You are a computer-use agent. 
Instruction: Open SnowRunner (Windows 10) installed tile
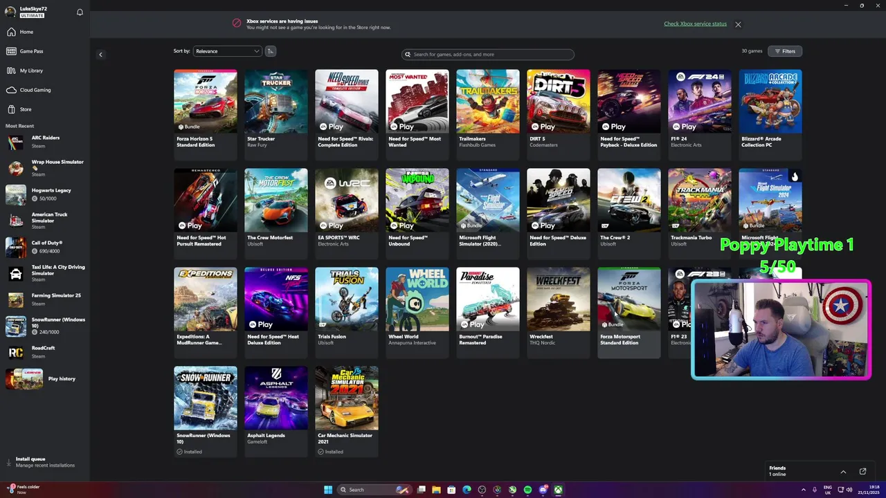pos(206,411)
